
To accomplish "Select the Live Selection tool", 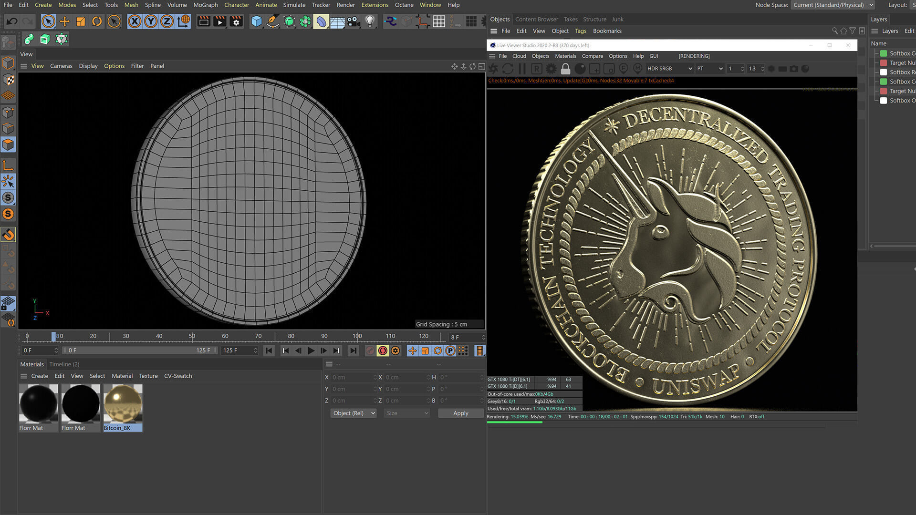I will [x=48, y=21].
